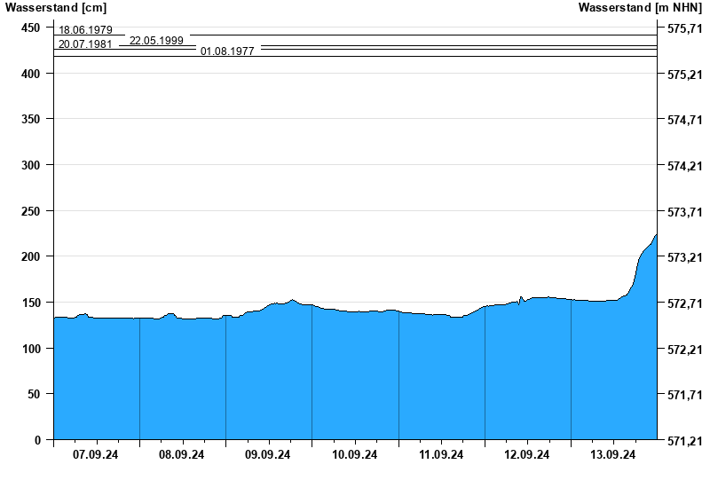710x488 pixels.
Task: Select the 01.08.1977 flood marker label
Action: pos(227,51)
